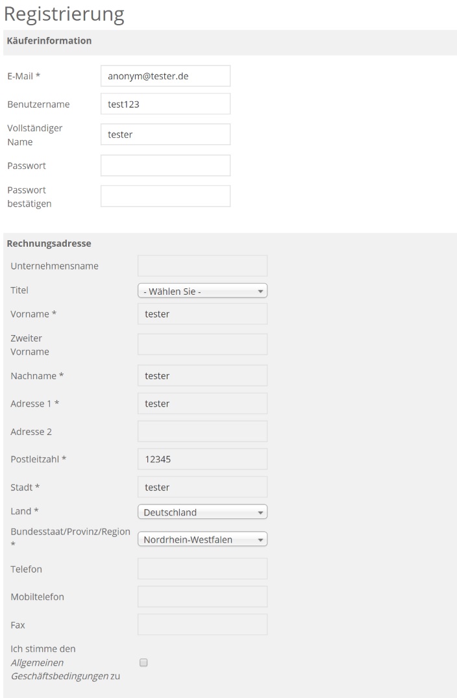Select the Zweiter Vorname field
Screen dimensions: 457x698
[x=203, y=344]
